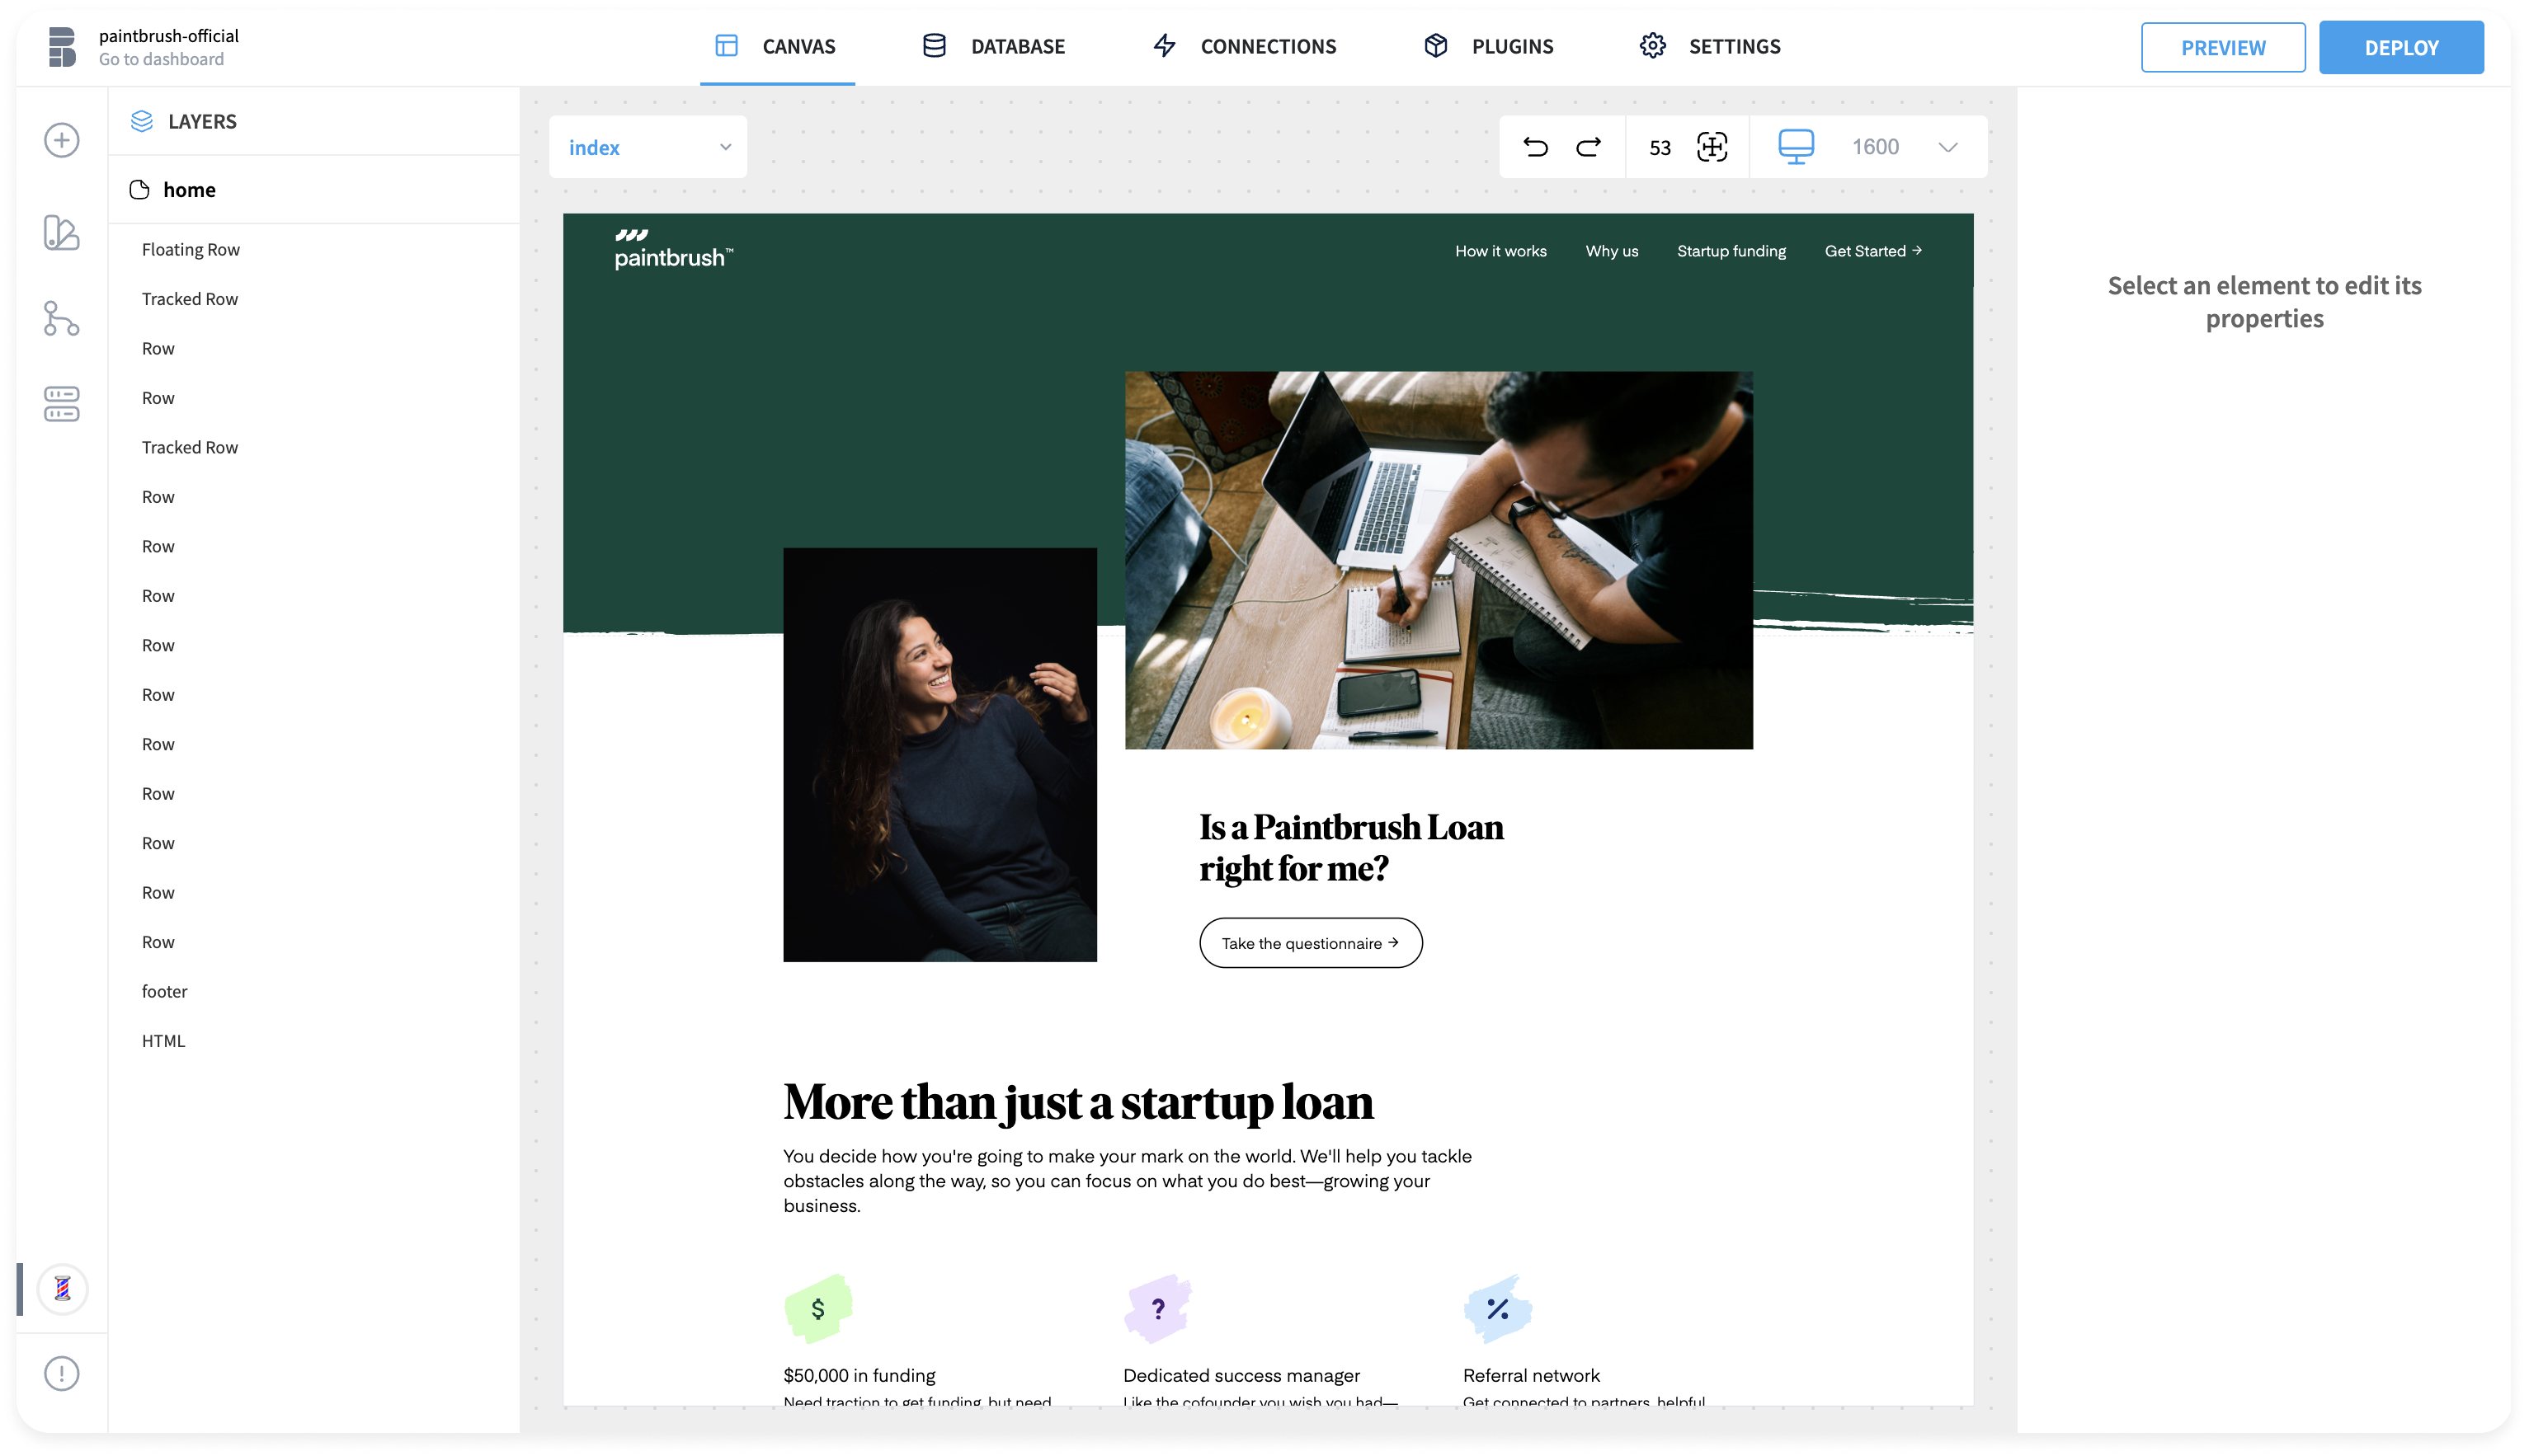Click the Plugins icon in toolbar

(x=1434, y=45)
